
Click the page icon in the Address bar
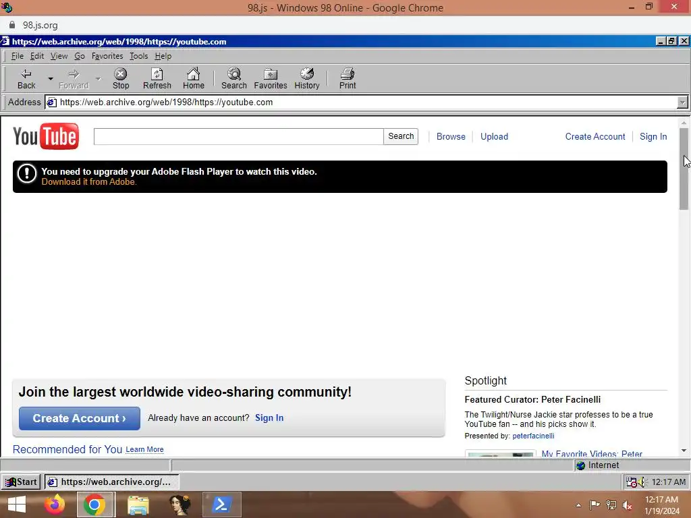click(x=51, y=103)
